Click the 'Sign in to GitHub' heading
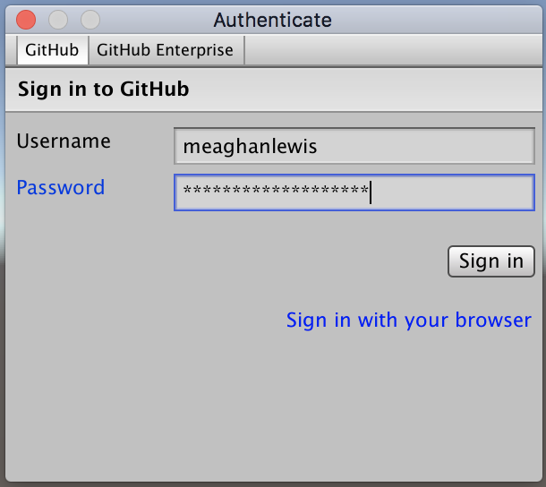The width and height of the screenshot is (546, 487). point(104,89)
